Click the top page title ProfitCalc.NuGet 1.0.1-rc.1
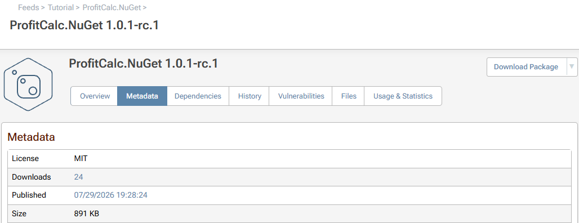 (84, 25)
